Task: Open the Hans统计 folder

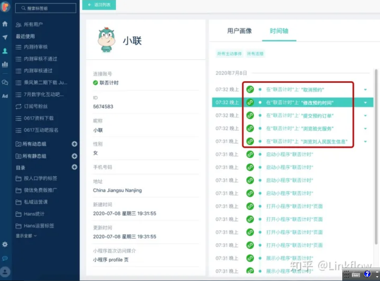Action: [30, 214]
